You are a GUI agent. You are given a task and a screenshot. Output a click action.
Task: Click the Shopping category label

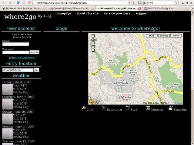[x=180, y=110]
